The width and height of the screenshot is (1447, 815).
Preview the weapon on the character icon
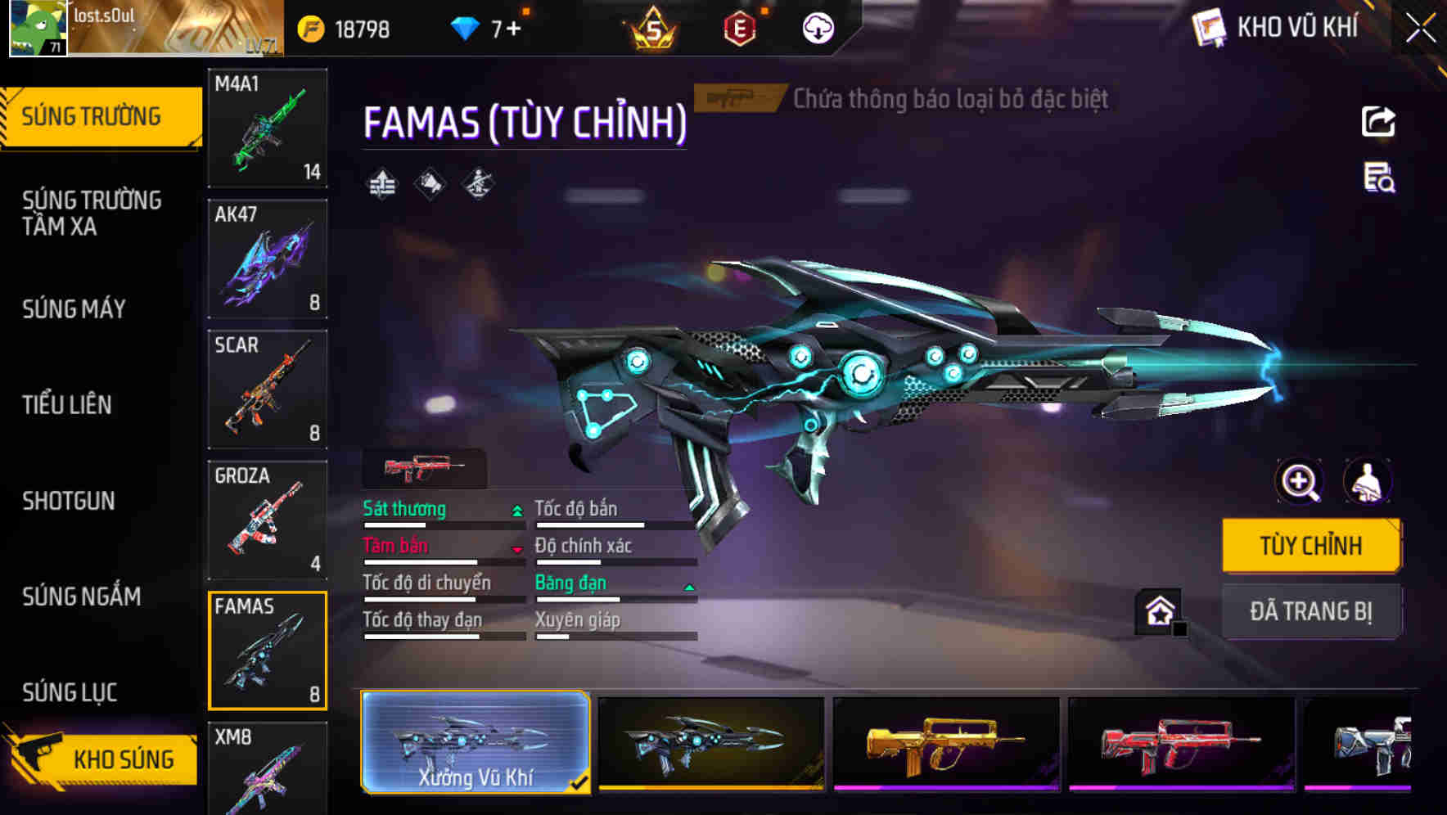[x=1367, y=481]
